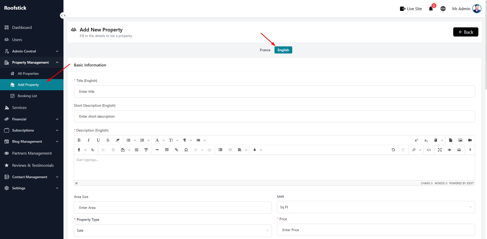Open the Live Site link

pos(411,9)
